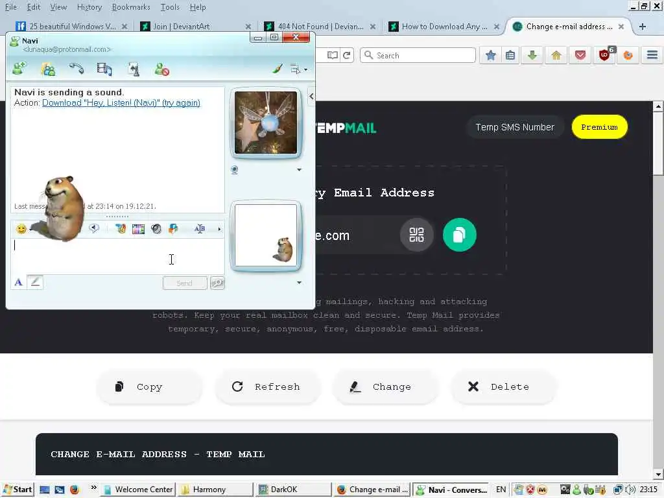Send a nudge icon
The height and width of the screenshot is (498, 664).
click(x=156, y=229)
